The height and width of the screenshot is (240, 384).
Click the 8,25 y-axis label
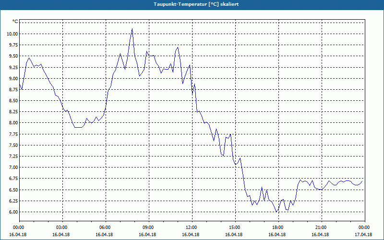point(14,112)
